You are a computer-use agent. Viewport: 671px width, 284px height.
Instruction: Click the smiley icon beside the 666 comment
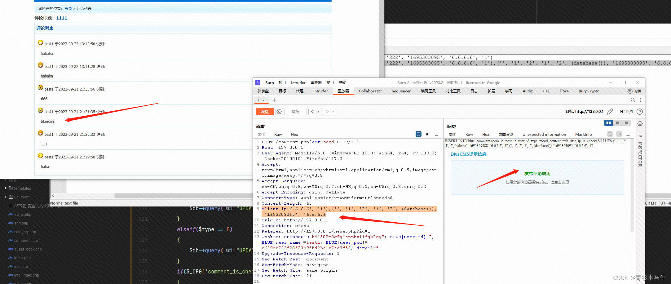click(40, 88)
